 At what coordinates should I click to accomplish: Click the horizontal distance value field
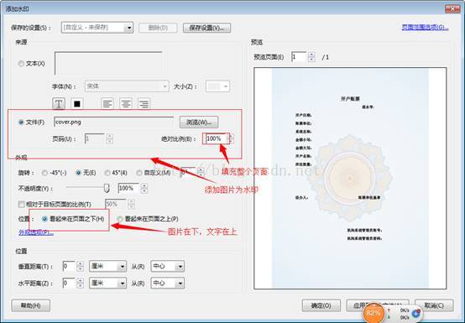click(x=70, y=283)
